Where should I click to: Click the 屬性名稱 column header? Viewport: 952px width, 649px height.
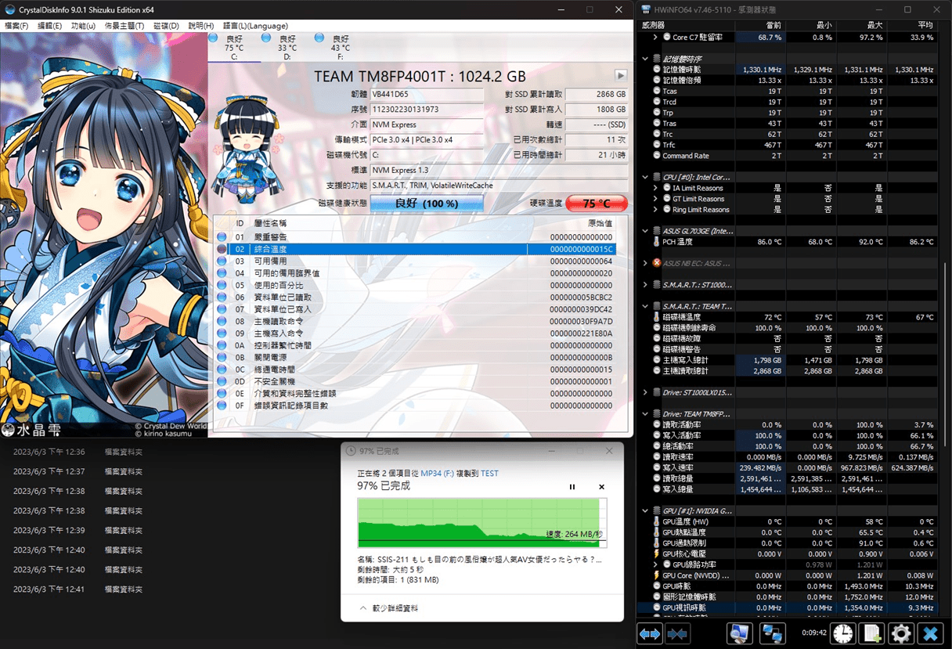270,223
